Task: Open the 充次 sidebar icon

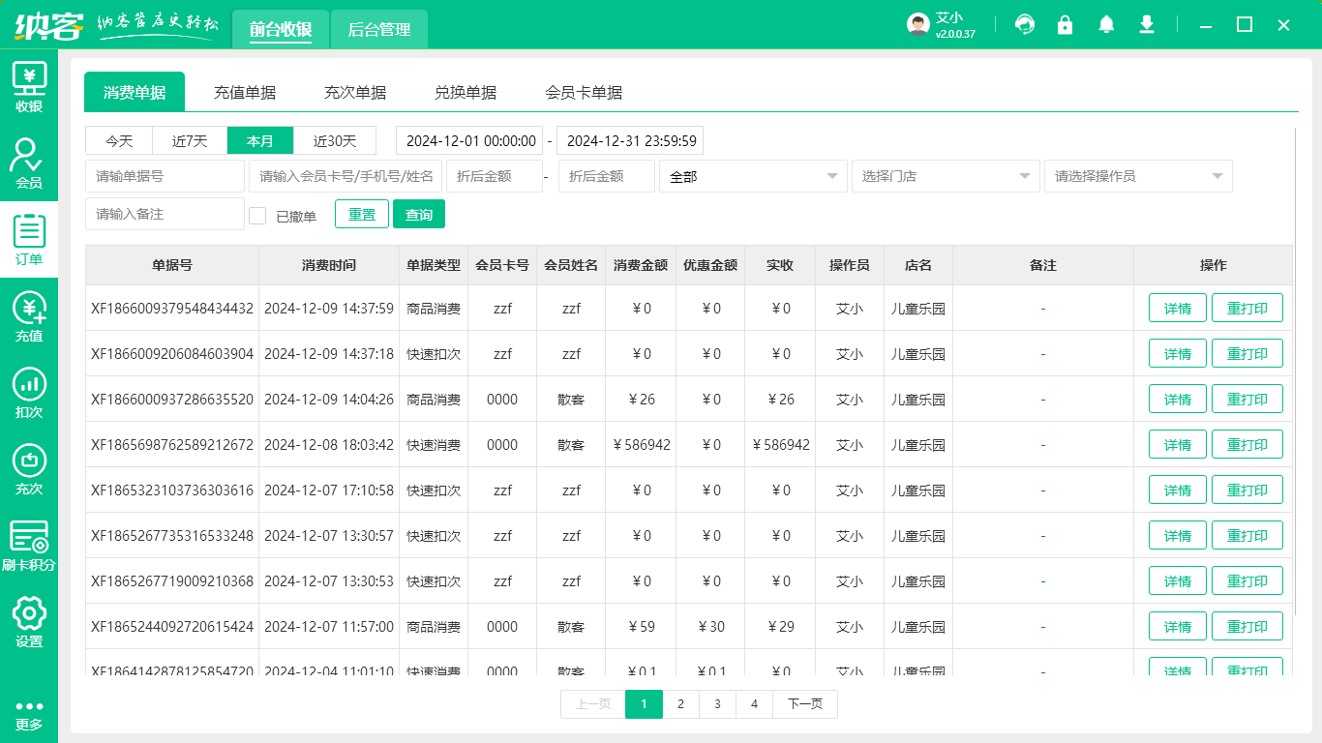Action: coord(29,467)
